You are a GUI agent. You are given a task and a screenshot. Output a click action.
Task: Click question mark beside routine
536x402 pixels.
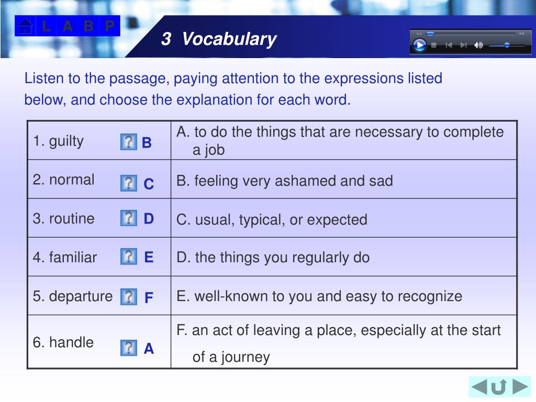point(129,218)
